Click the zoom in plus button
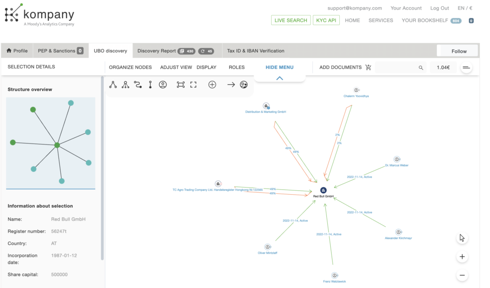This screenshot has height=288, width=490. click(462, 257)
